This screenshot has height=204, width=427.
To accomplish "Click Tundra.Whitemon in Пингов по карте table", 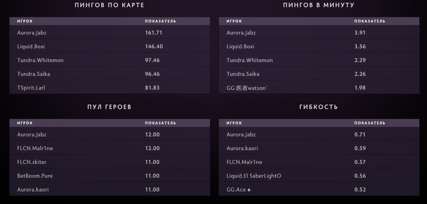I will tap(40, 60).
